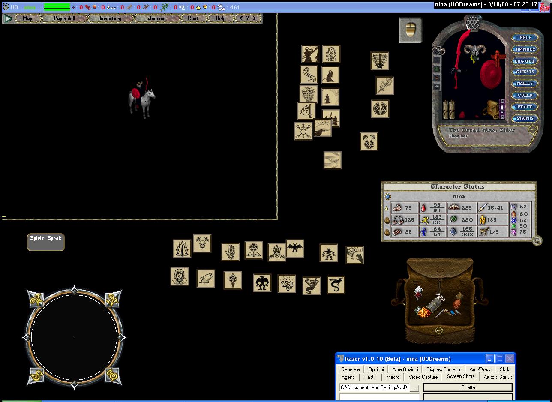This screenshot has height=402, width=552.
Task: Click the howling wolf spell icon
Action: 206,279
